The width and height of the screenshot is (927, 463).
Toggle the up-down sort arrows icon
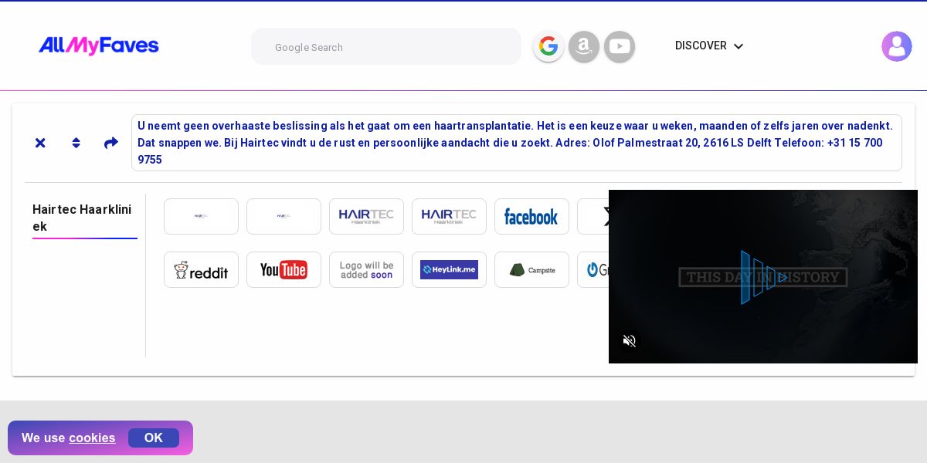[76, 143]
